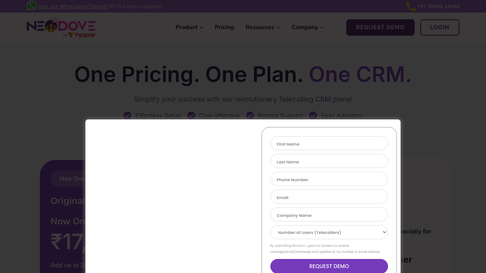The height and width of the screenshot is (273, 486).
Task: Click the checkmark icon beside Effortless Setup
Action: click(128, 115)
